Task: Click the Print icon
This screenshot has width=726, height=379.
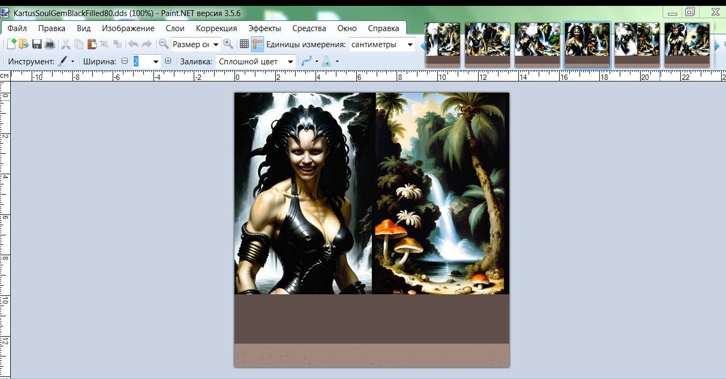Action: pyautogui.click(x=50, y=44)
